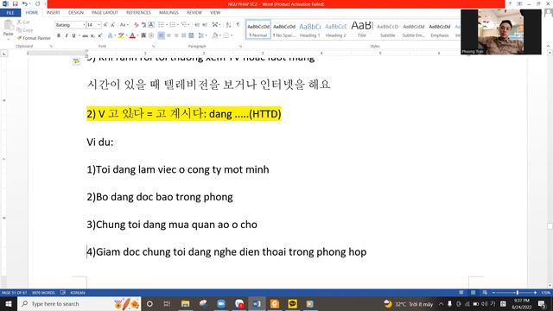
Task: Toggle Show/Hide paragraph marks
Action: (x=238, y=25)
